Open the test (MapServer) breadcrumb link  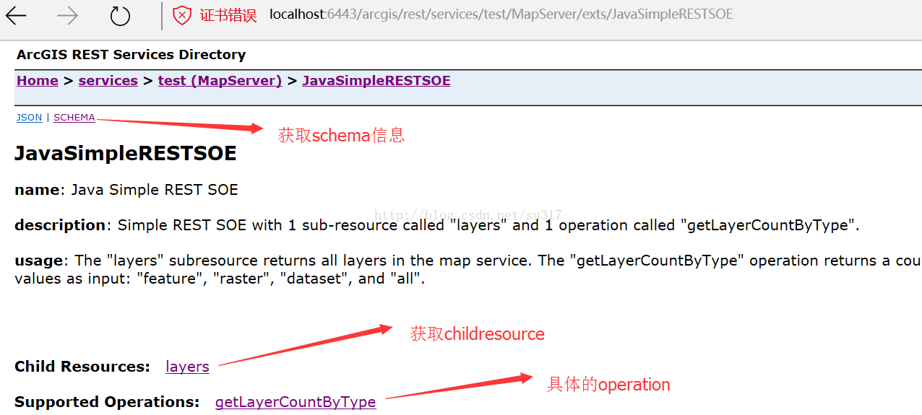220,81
